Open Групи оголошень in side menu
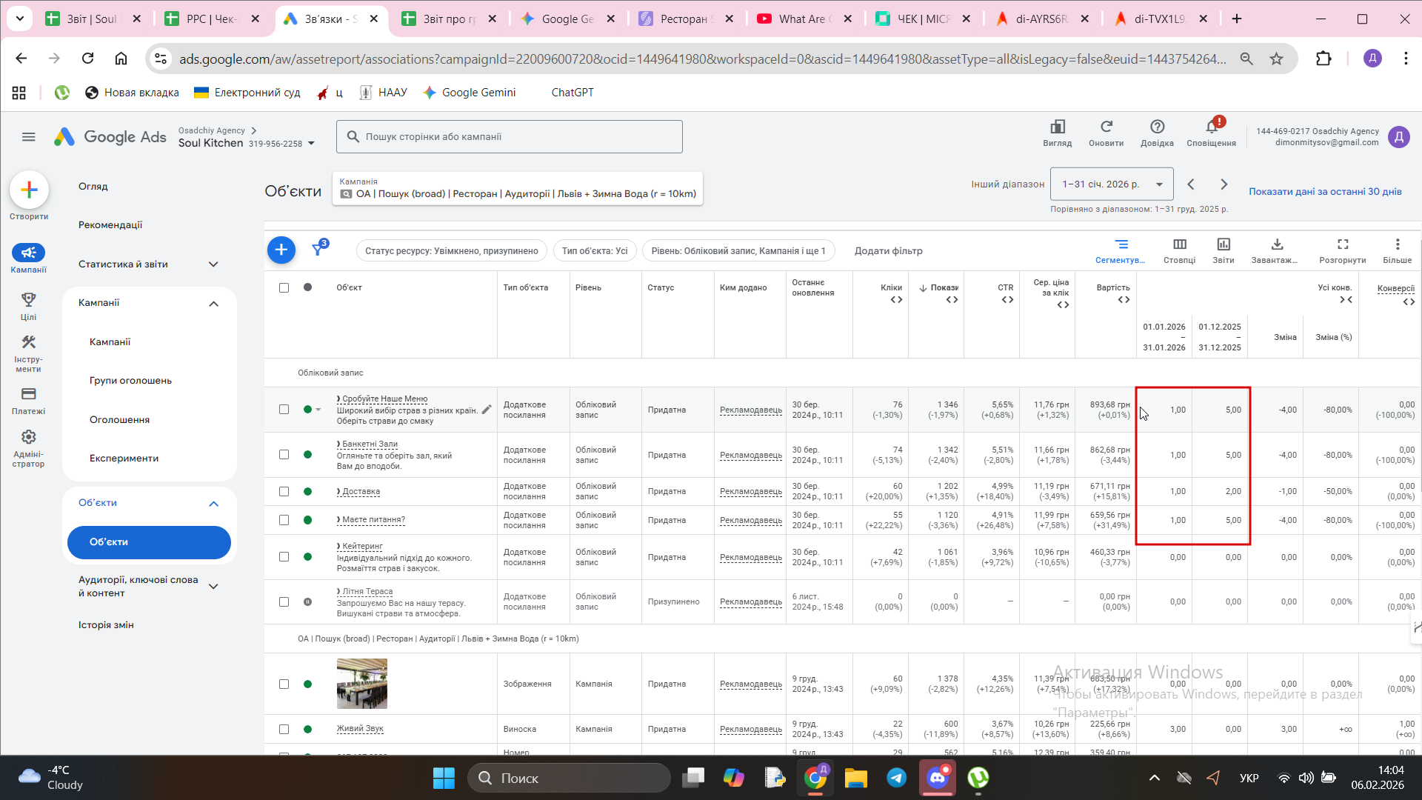The height and width of the screenshot is (800, 1422). 130,381
